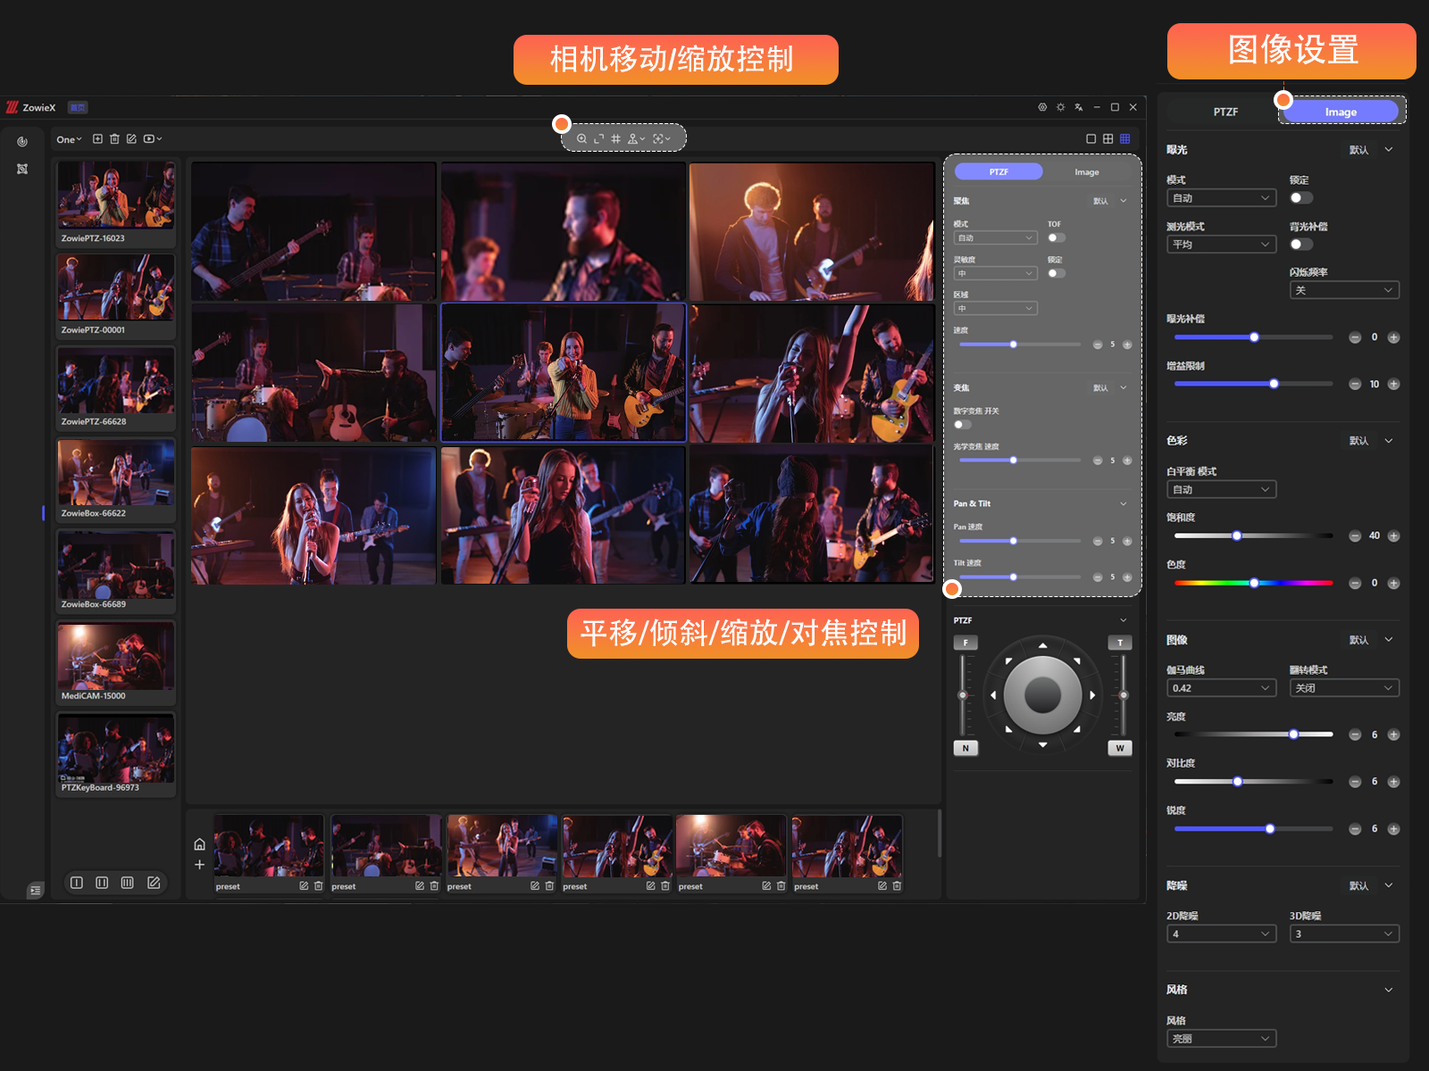Image resolution: width=1429 pixels, height=1071 pixels.
Task: Switch to the PTZF tab in right panel
Action: (x=1224, y=112)
